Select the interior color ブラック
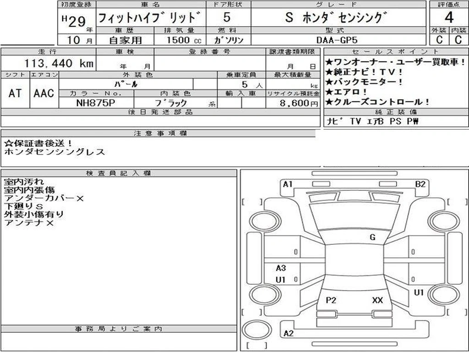469x352 pixels. tap(171, 103)
